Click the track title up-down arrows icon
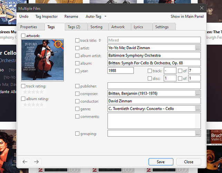Image resolution: width=222 pixels, height=173 pixels. [x=100, y=40]
